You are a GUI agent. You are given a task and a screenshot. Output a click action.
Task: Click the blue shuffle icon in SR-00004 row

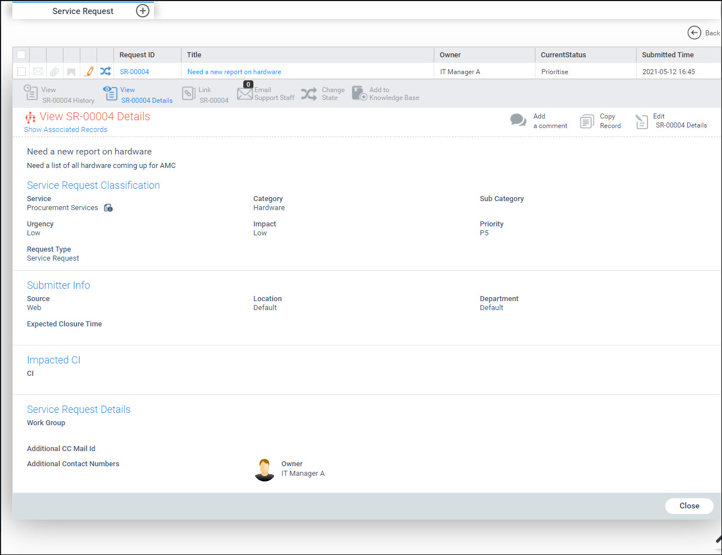(105, 71)
